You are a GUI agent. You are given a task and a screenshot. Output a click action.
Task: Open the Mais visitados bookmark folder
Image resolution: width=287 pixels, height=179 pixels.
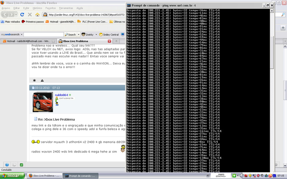coord(10,21)
